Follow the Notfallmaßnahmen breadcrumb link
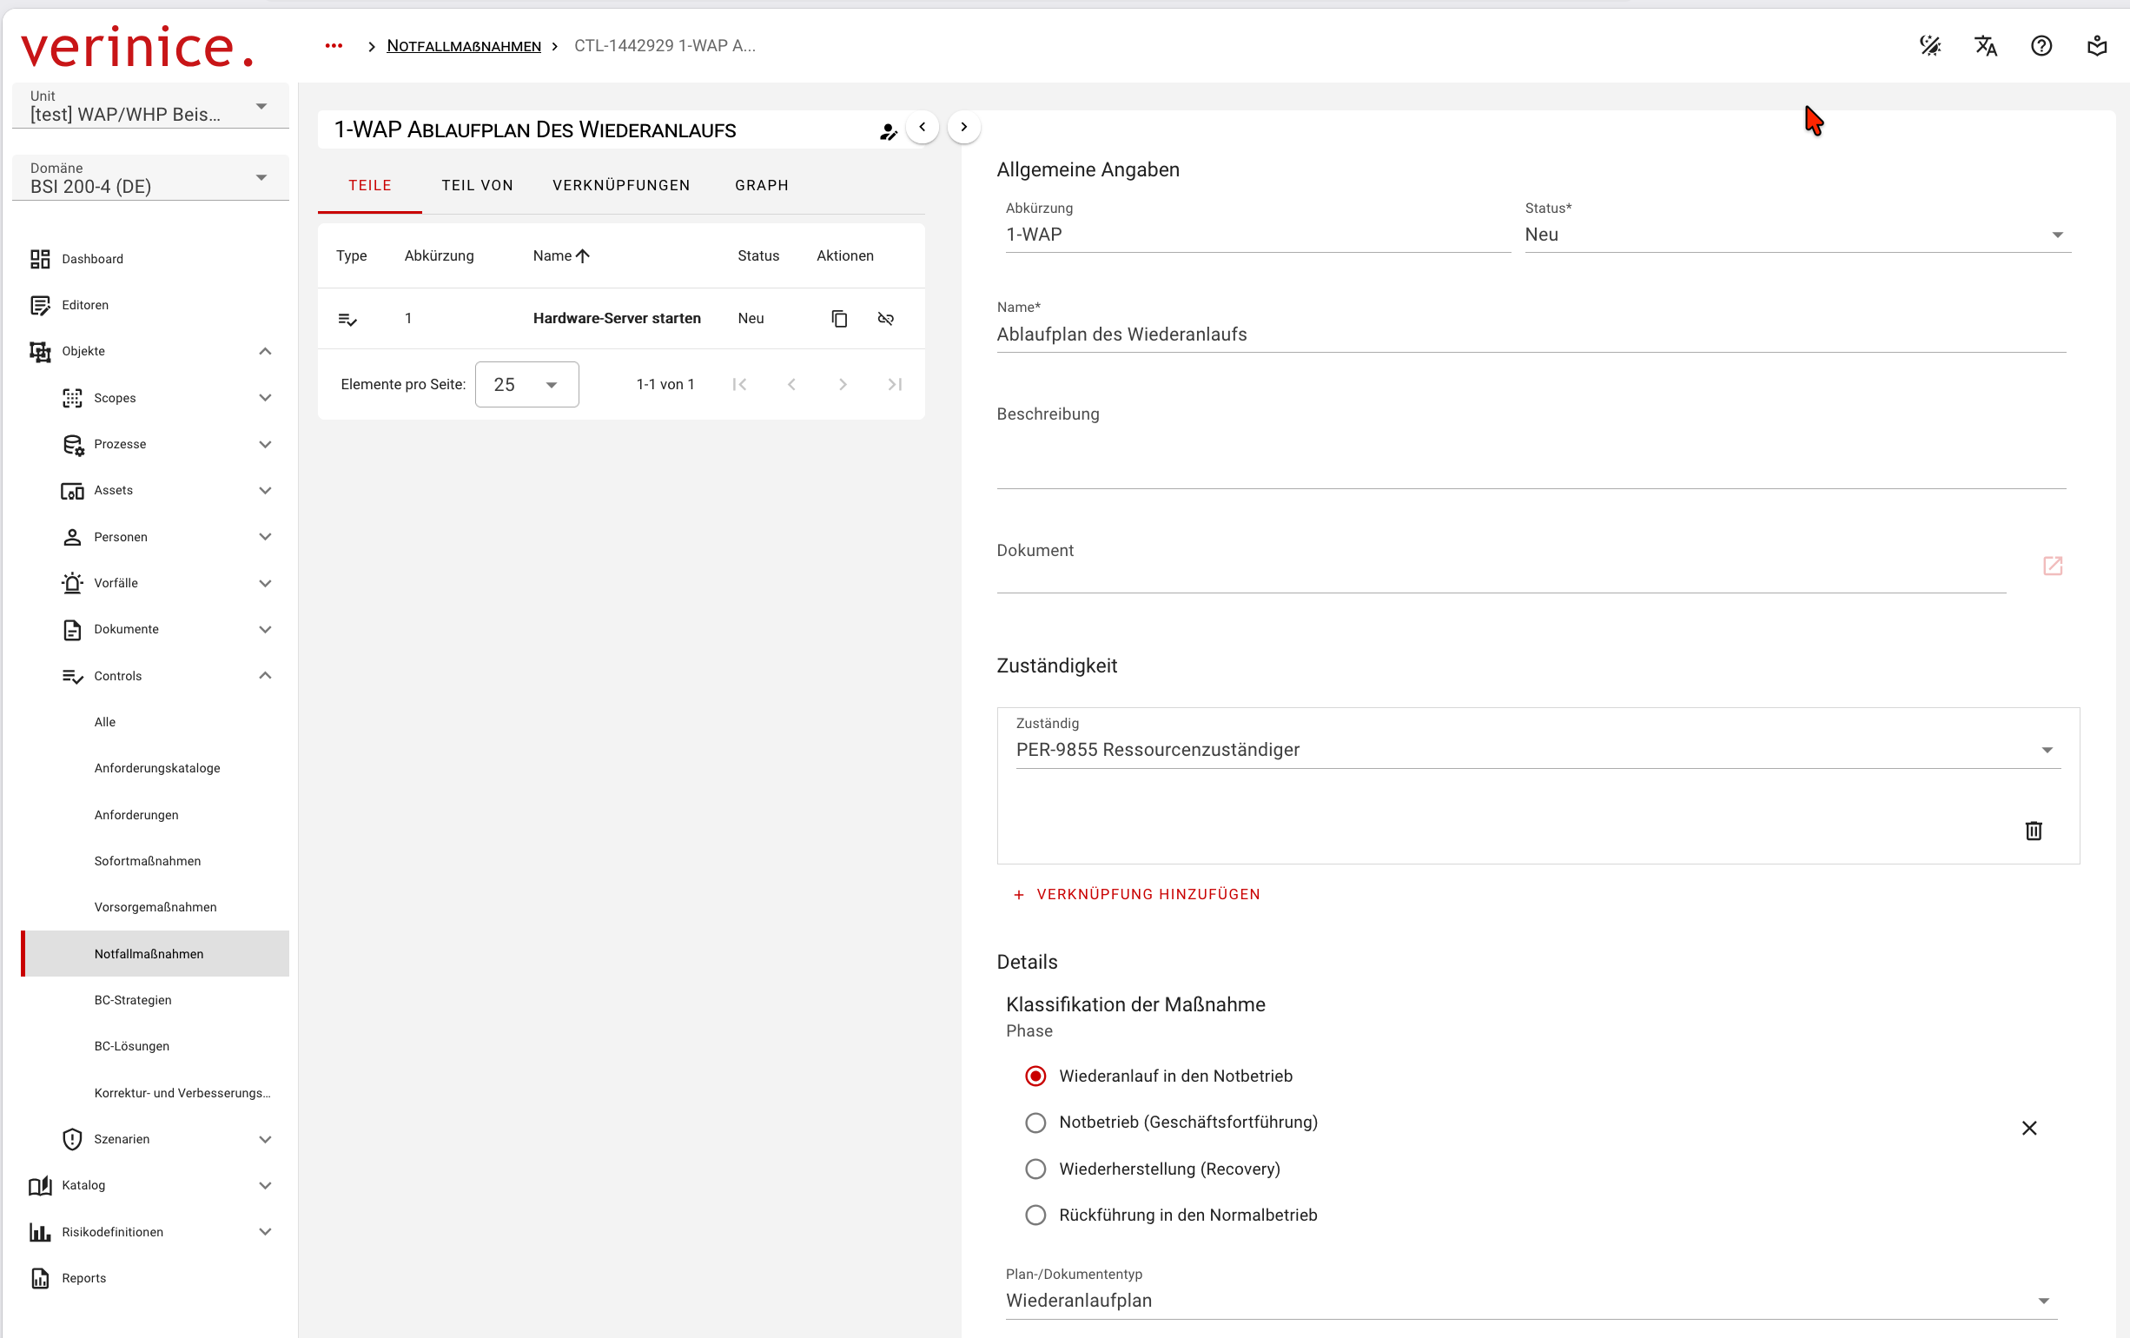This screenshot has width=2130, height=1338. pos(464,46)
